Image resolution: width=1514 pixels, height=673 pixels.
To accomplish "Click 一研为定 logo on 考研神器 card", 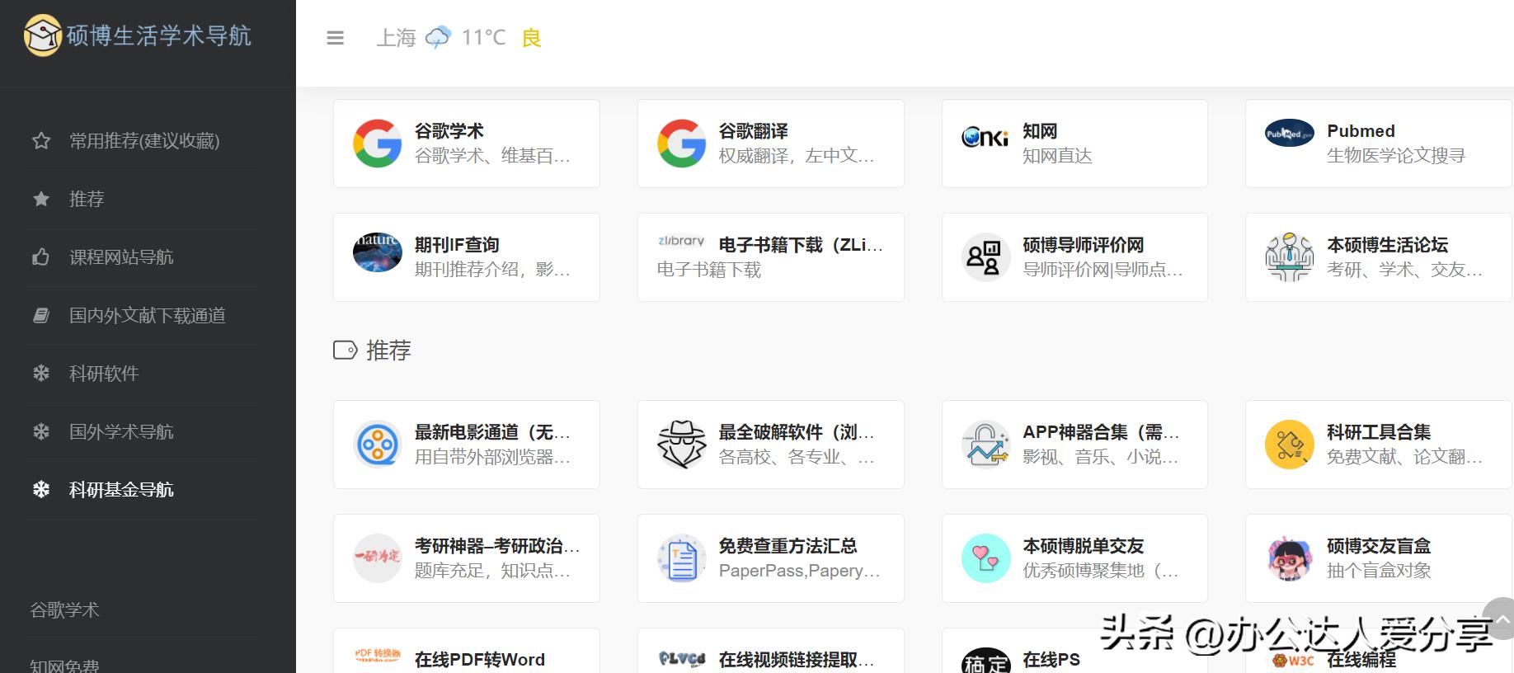I will pyautogui.click(x=378, y=558).
